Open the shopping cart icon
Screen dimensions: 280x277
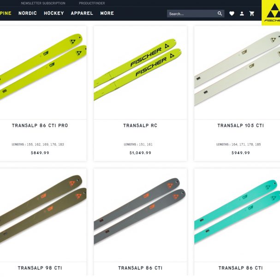(252, 13)
